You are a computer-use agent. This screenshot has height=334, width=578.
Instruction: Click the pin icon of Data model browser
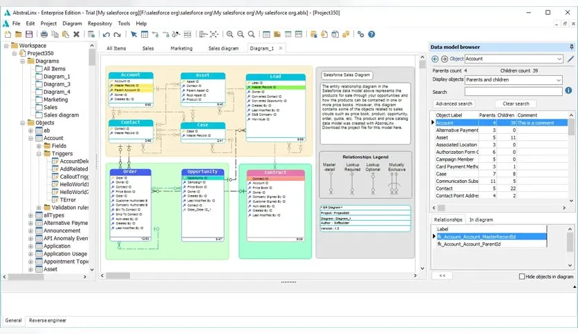pyautogui.click(x=571, y=47)
